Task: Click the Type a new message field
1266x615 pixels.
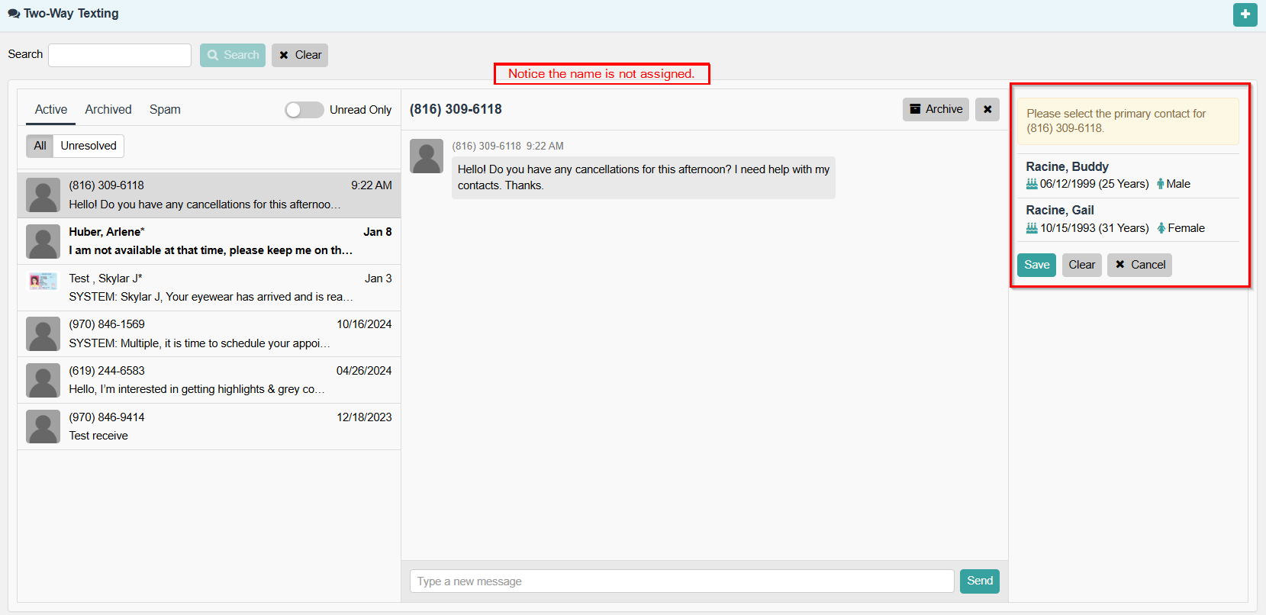Action: [681, 581]
